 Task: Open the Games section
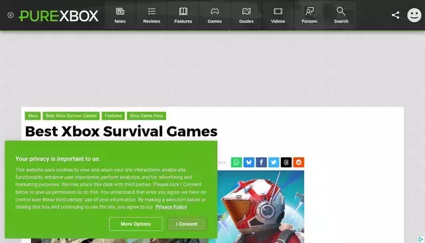[x=214, y=15]
